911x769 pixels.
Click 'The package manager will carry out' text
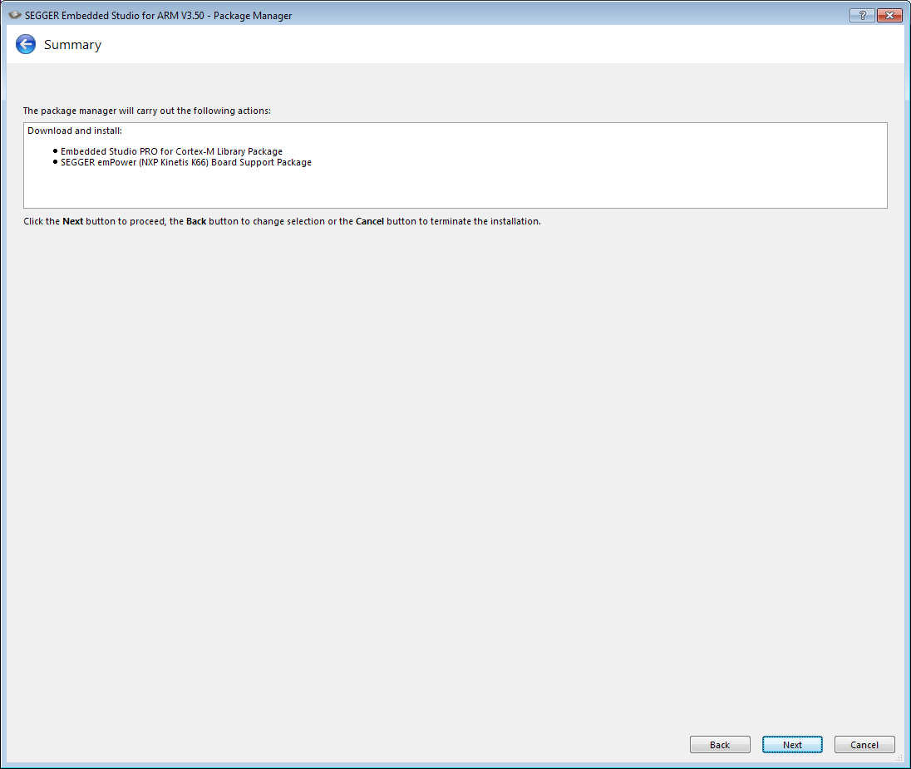147,111
